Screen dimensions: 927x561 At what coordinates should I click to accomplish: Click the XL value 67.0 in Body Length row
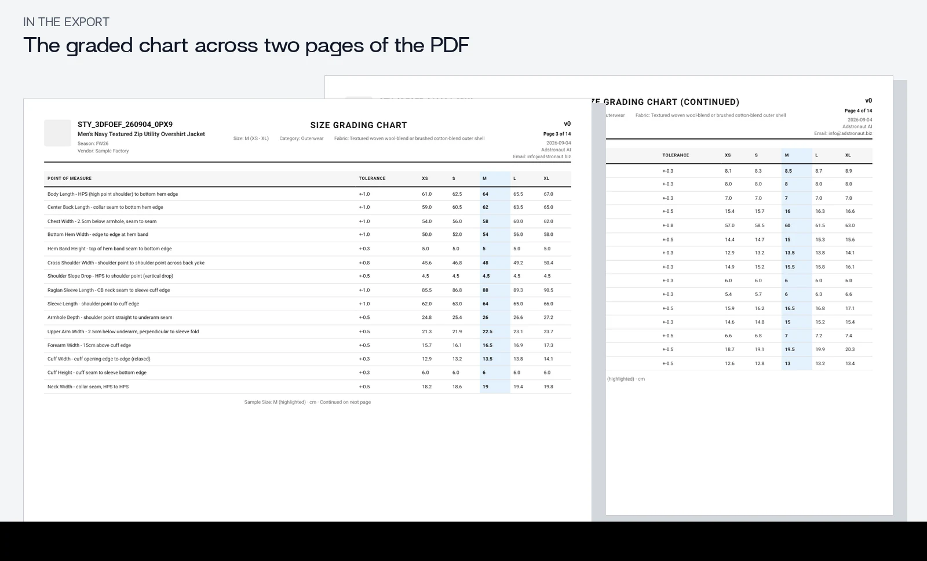click(548, 194)
